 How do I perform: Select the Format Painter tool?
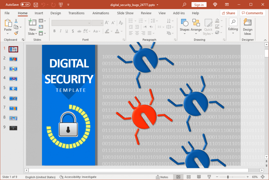click(x=16, y=33)
